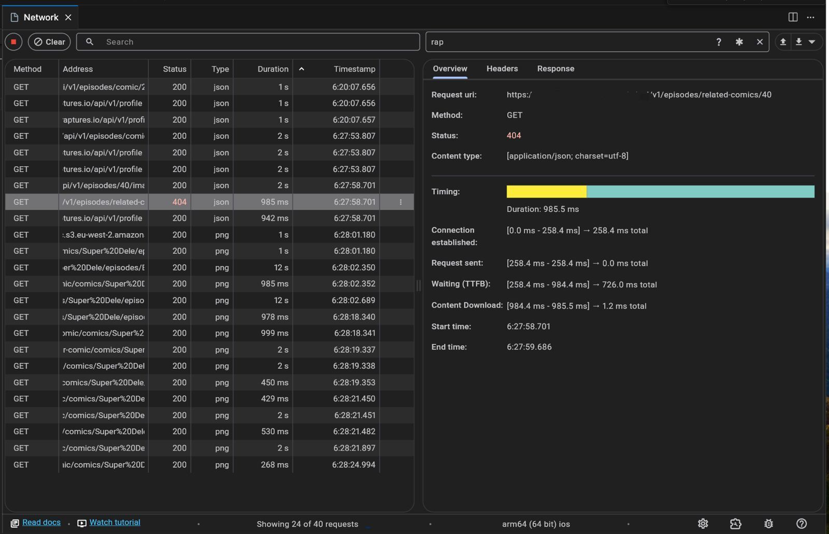Toggle split editor layout icon
This screenshot has width=829, height=534.
pyautogui.click(x=793, y=17)
